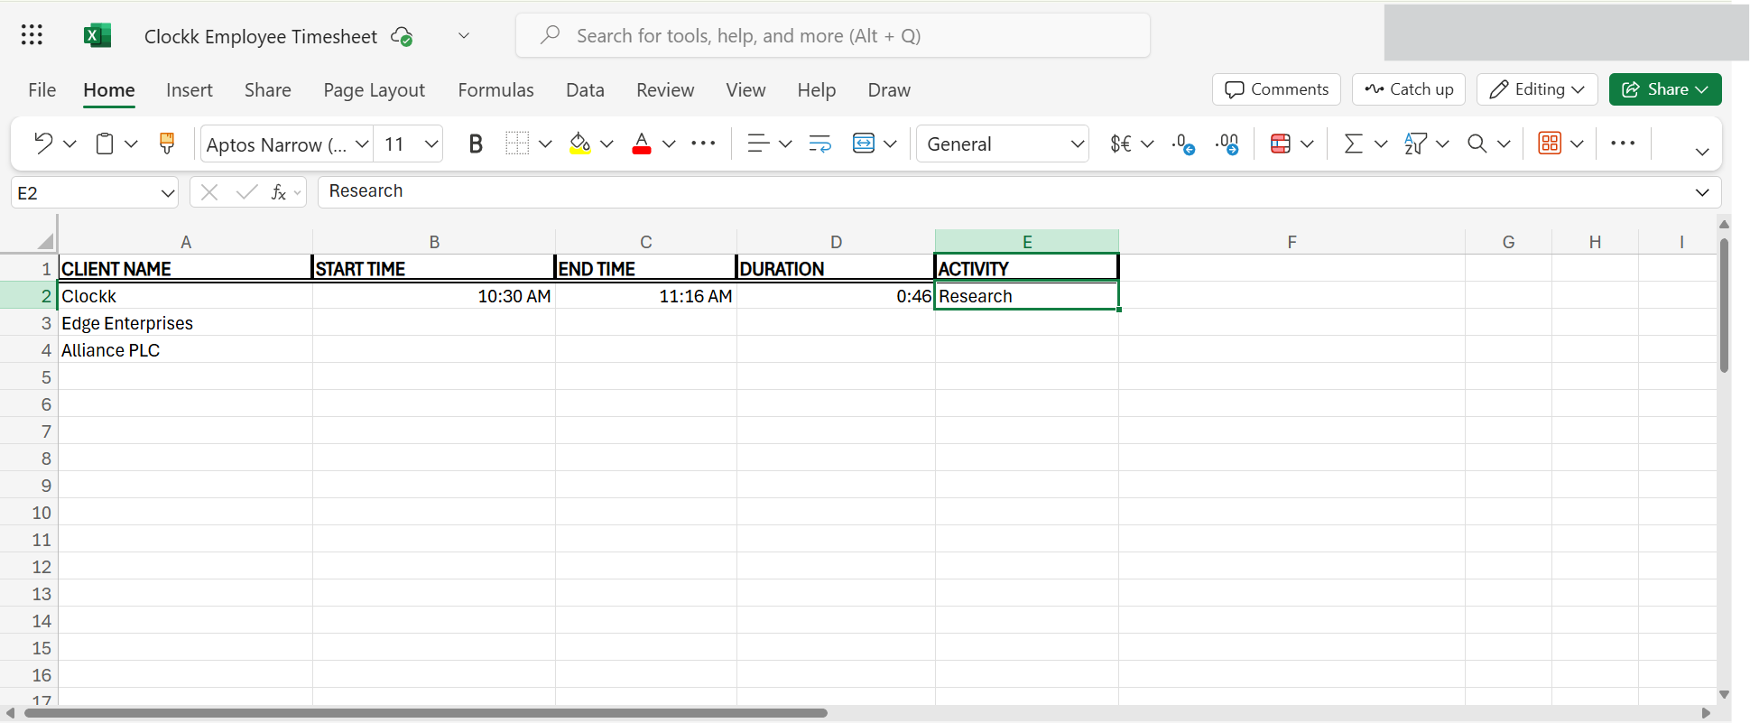1750x723 pixels.
Task: Select cell Edge Enterprises
Action: coord(185,323)
